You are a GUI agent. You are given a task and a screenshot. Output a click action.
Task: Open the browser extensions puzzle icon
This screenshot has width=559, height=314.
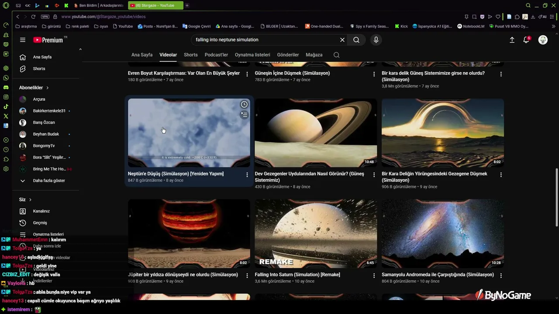(x=517, y=17)
